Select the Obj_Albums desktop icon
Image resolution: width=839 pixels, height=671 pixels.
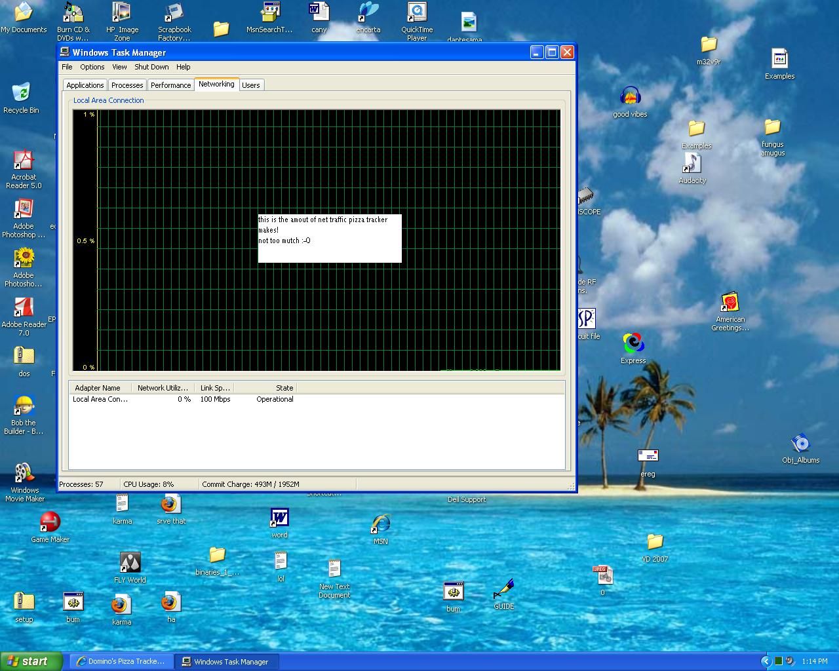tap(800, 448)
